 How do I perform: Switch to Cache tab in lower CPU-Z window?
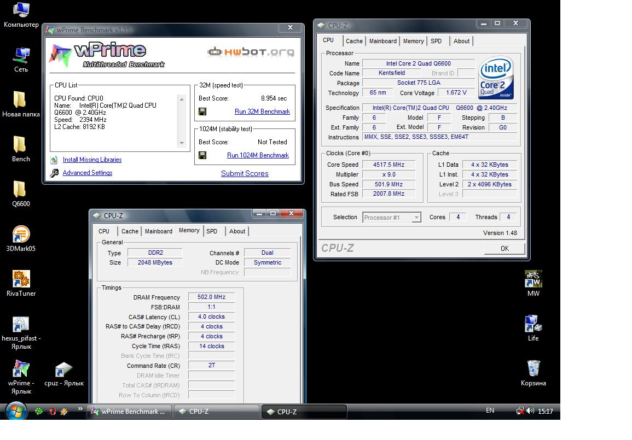coord(130,231)
